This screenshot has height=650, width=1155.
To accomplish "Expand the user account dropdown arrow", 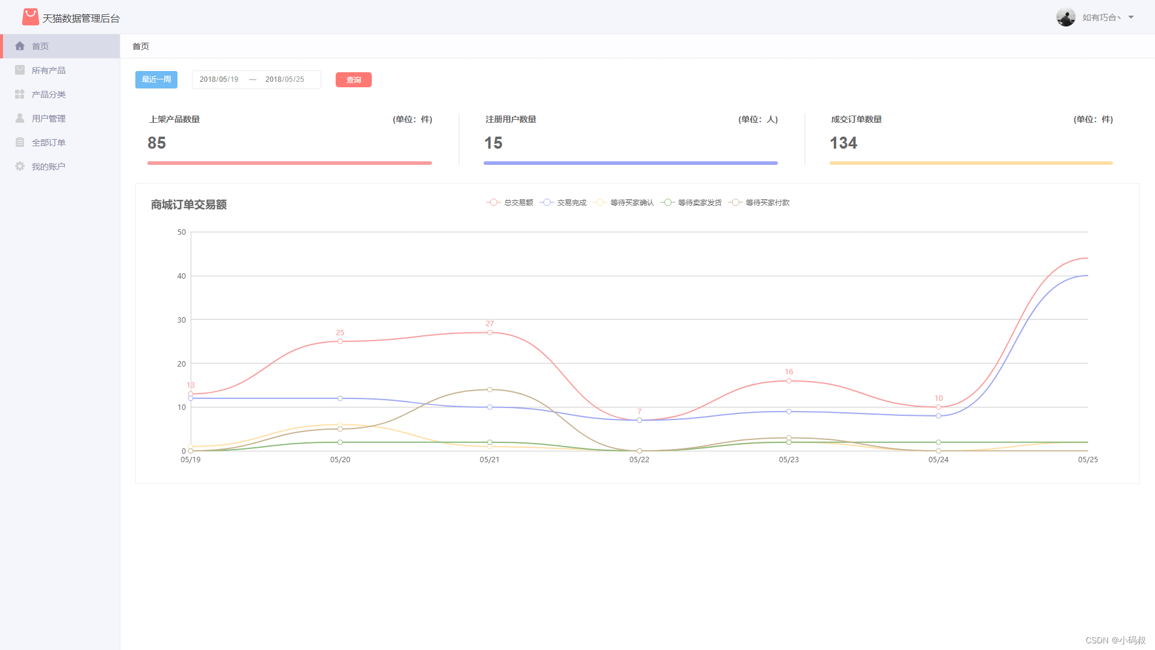I will [1131, 17].
